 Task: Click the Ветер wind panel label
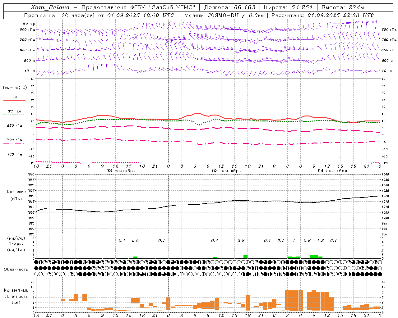29,24
